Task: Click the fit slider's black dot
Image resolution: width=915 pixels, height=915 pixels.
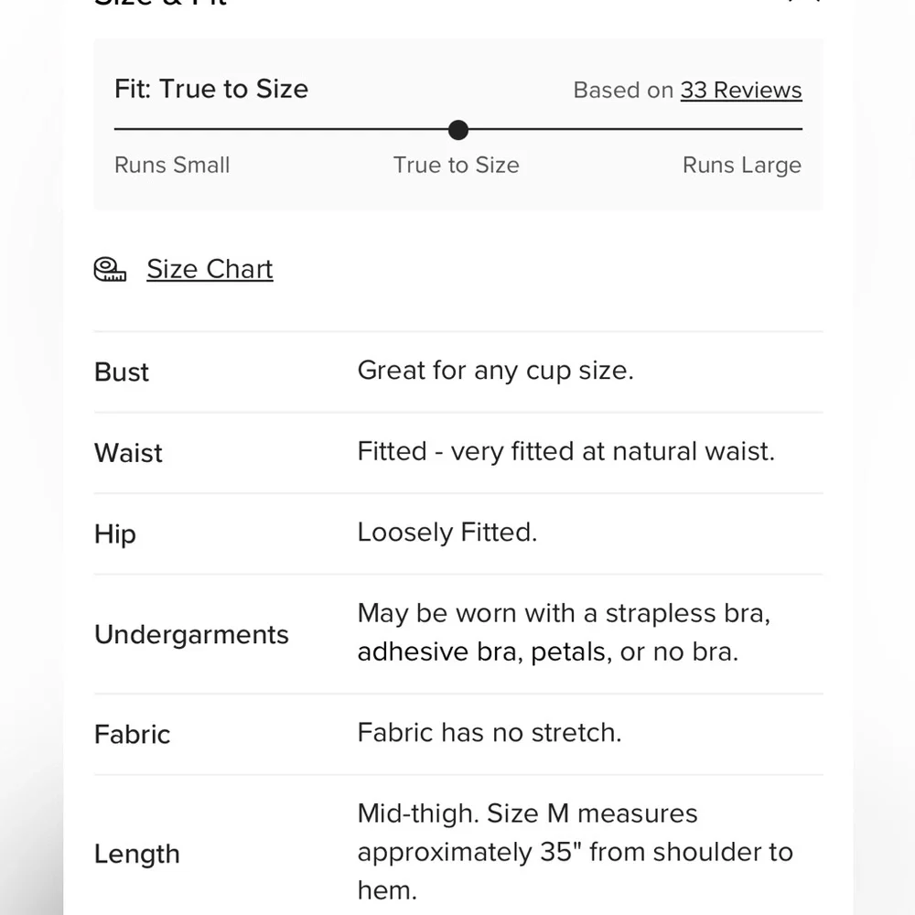Action: 458,130
